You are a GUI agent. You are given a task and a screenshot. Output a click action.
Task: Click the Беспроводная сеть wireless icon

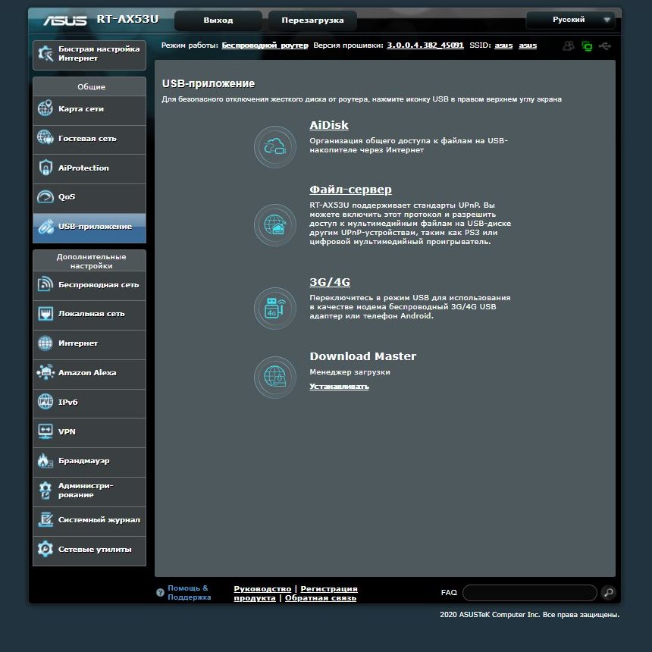coord(45,284)
